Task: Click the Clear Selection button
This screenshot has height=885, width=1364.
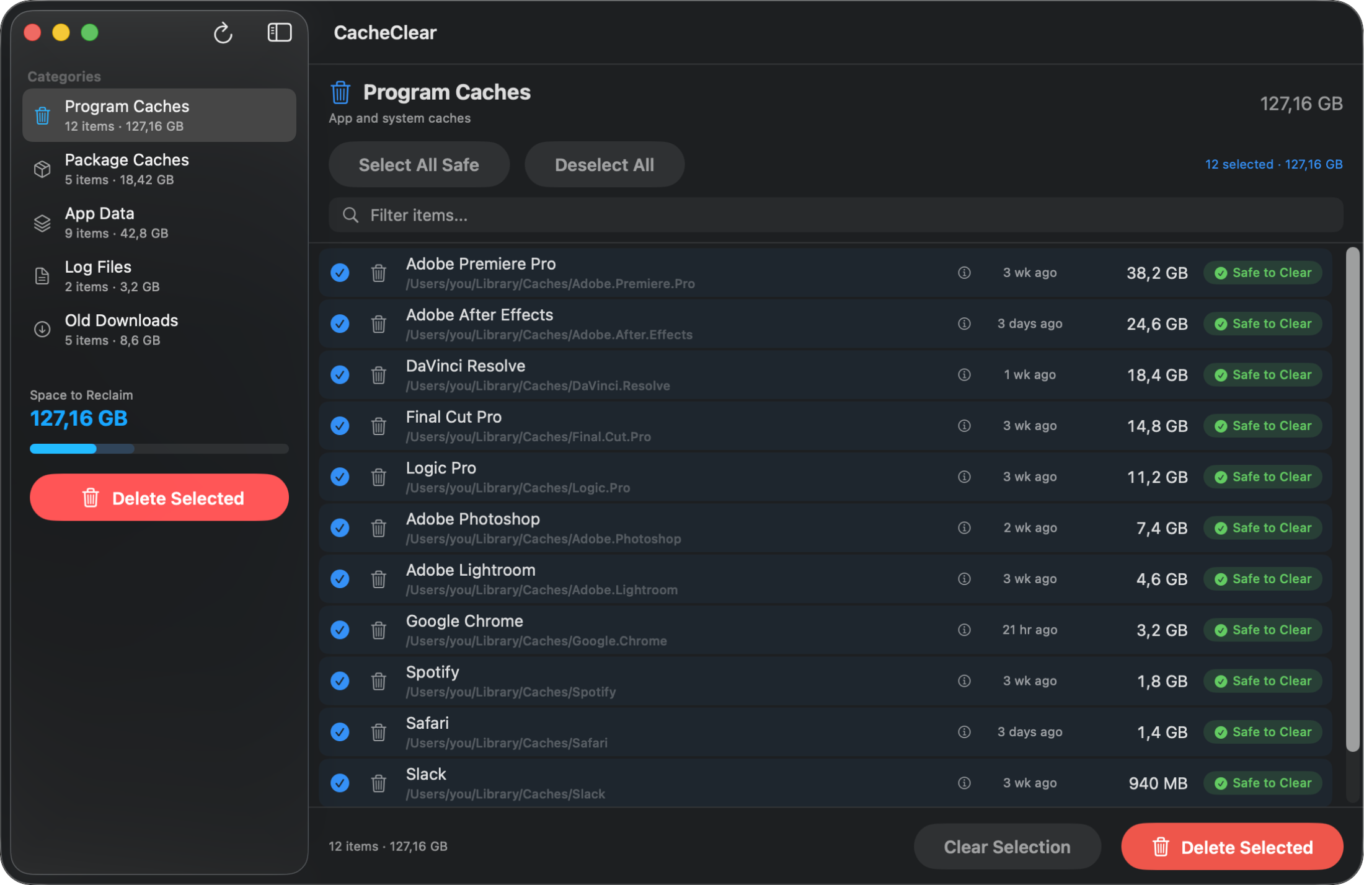Action: (1007, 846)
